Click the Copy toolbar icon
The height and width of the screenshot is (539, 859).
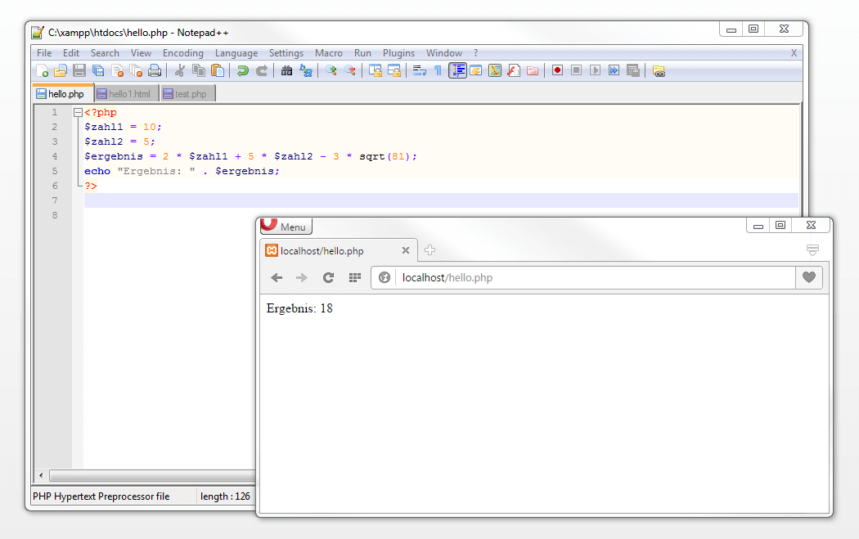pos(199,70)
